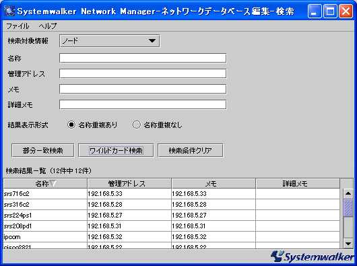
Task: Minimize the Systemwalker window
Action: coord(315,11)
